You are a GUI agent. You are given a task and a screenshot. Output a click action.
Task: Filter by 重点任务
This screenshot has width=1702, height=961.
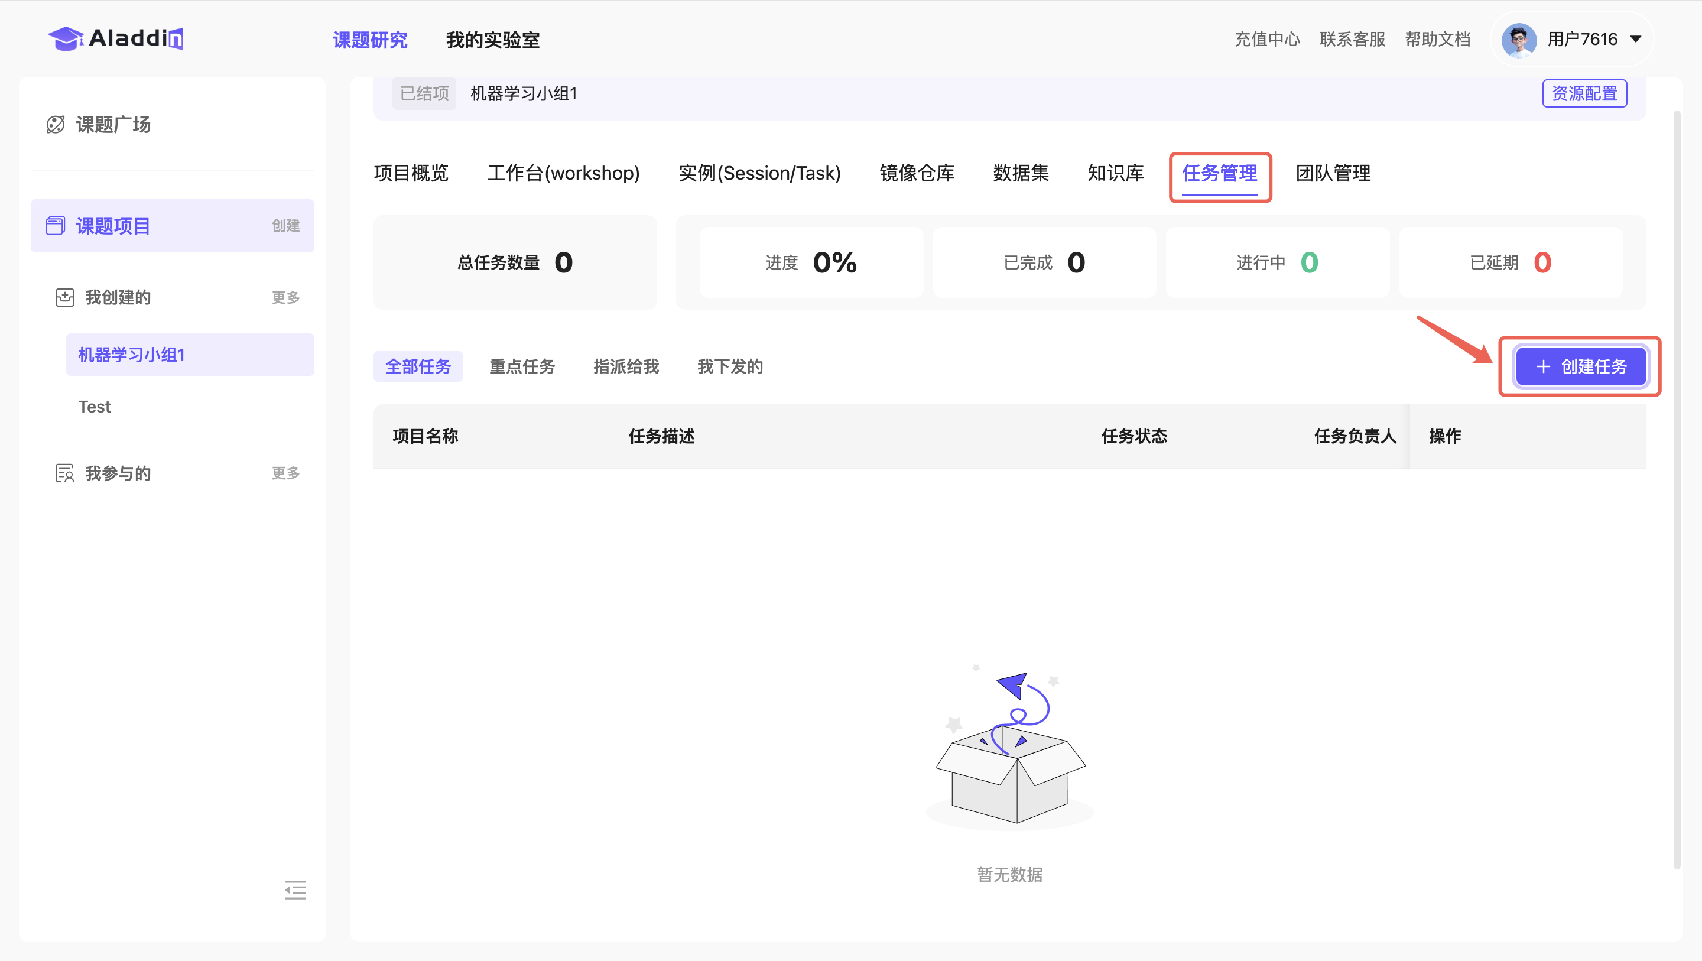pyautogui.click(x=521, y=367)
